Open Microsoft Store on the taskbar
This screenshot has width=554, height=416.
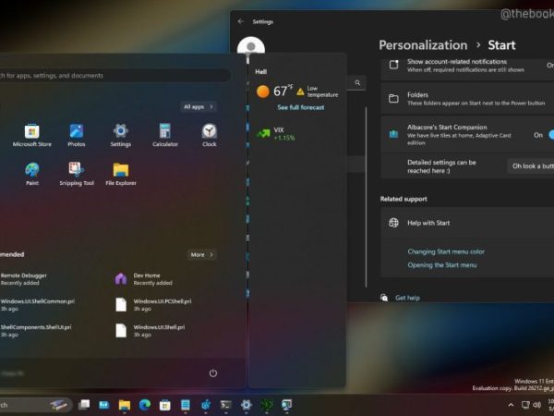point(164,405)
